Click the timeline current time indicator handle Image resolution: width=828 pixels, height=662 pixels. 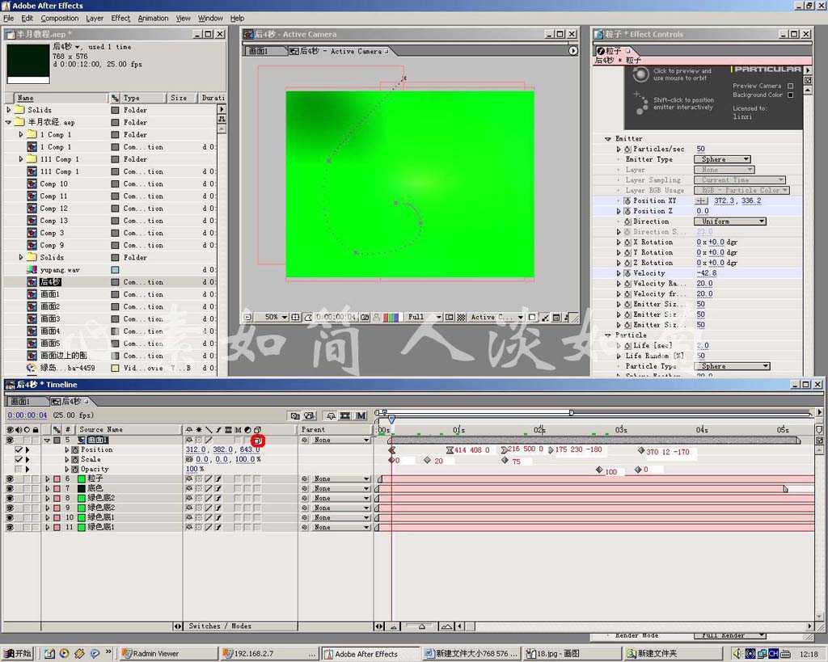click(391, 419)
